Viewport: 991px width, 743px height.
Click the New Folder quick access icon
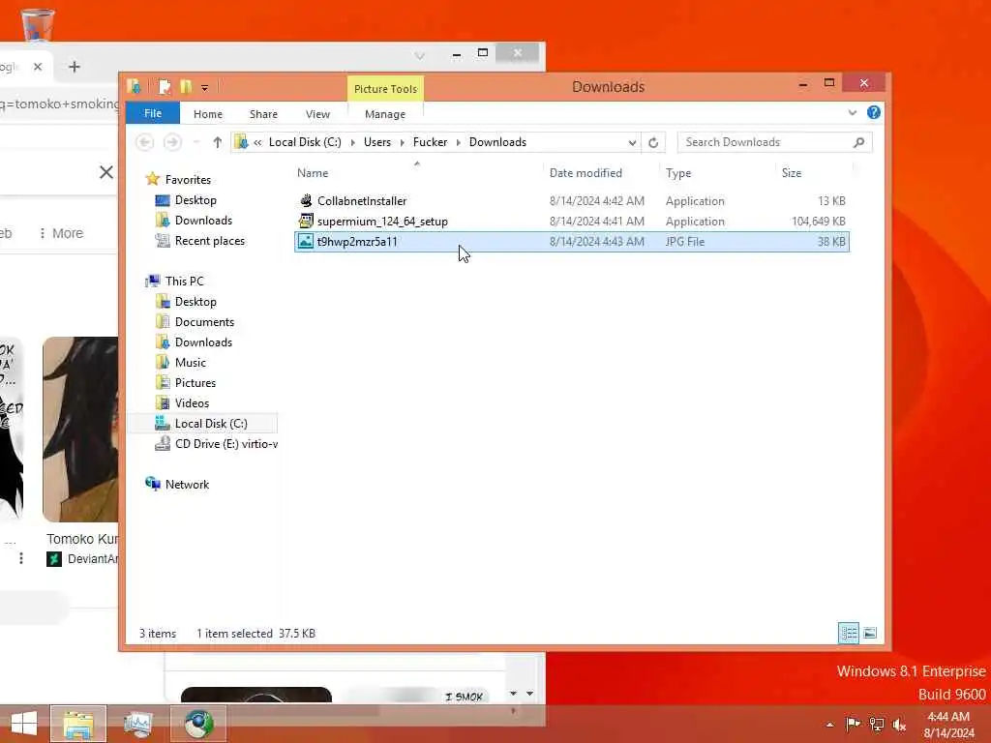pyautogui.click(x=186, y=86)
